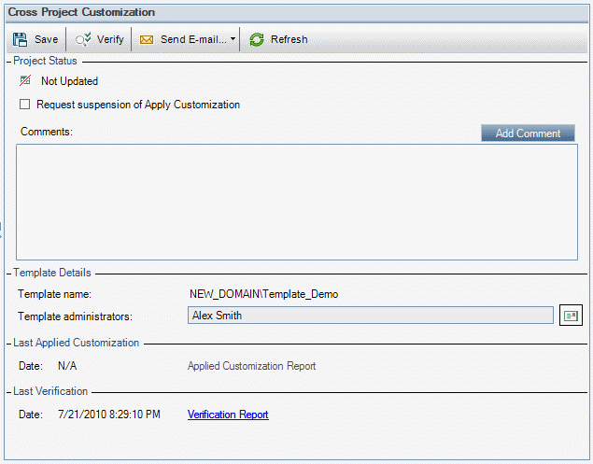Image resolution: width=593 pixels, height=464 pixels.
Task: Select the NEW_DOMAIN\Template_Demo template name text
Action: pyautogui.click(x=263, y=294)
